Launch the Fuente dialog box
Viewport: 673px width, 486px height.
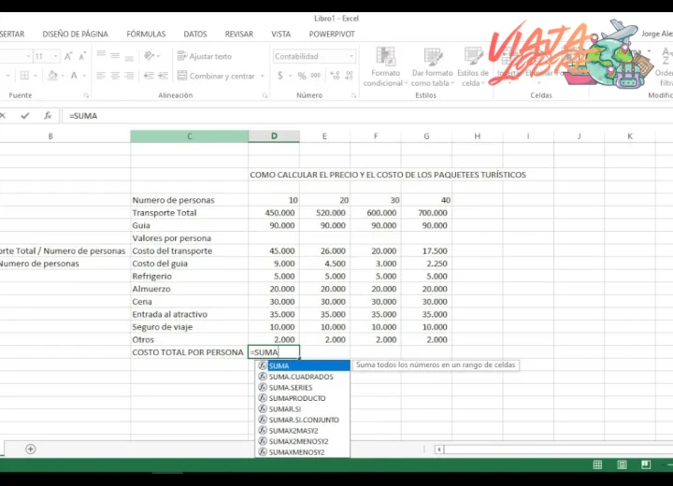tap(86, 95)
